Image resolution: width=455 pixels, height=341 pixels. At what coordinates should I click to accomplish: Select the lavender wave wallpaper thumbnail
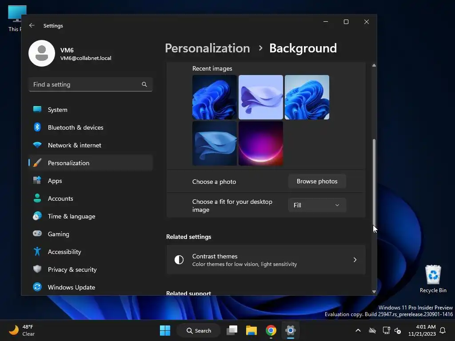click(x=260, y=97)
